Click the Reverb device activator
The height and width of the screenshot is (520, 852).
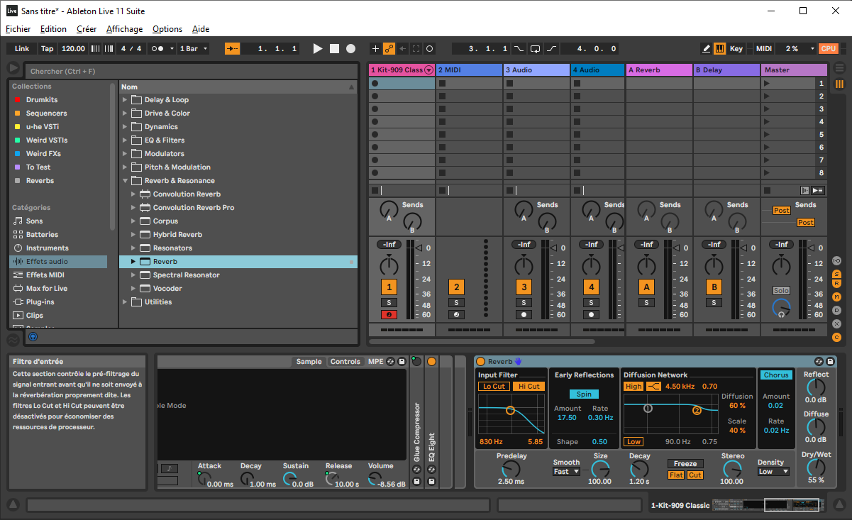pos(481,362)
